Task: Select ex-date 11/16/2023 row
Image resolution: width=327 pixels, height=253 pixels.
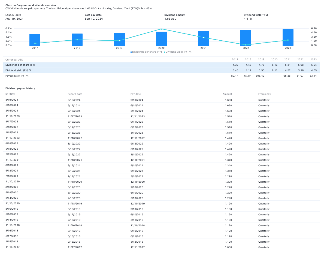Action: (x=13, y=116)
